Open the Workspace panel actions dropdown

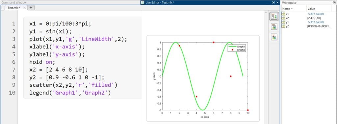click(x=334, y=3)
